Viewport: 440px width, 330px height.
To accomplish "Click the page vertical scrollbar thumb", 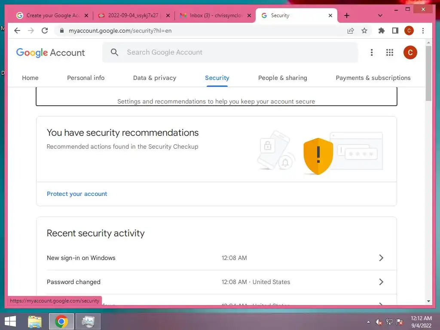I will tap(428, 73).
